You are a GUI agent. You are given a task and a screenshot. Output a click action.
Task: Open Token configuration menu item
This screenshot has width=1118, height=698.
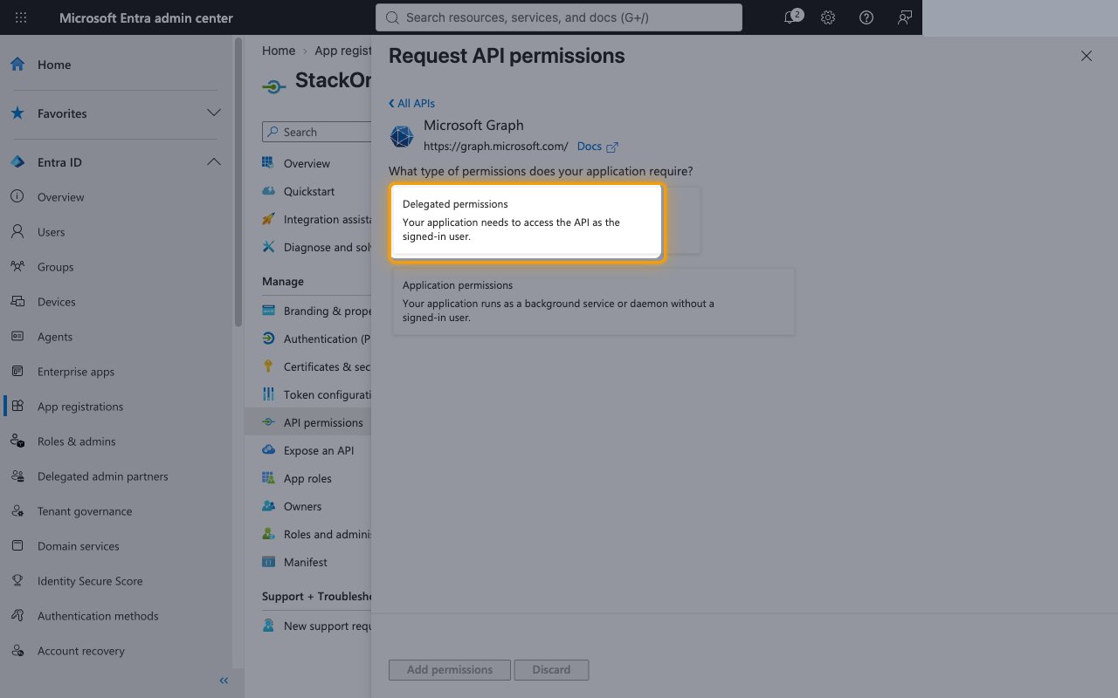[328, 394]
